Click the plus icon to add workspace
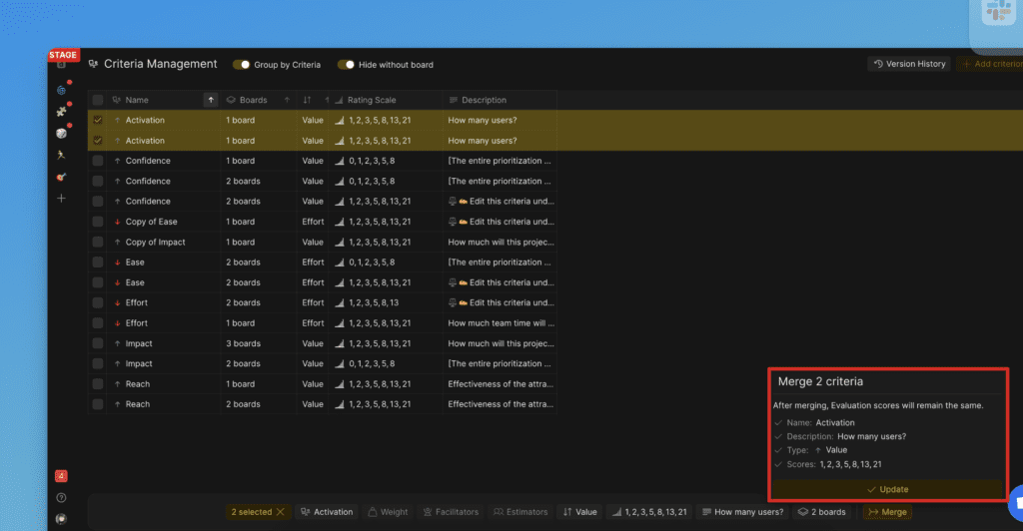The image size is (1023, 531). click(61, 199)
